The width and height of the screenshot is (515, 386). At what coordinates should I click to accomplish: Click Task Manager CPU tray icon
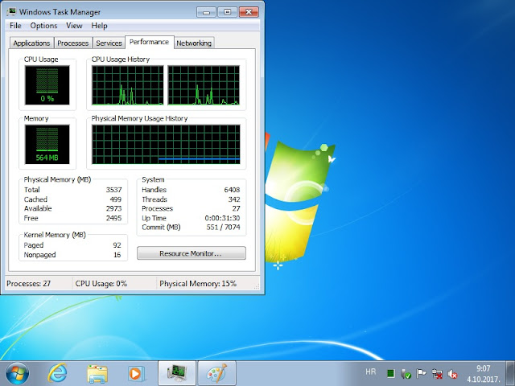[x=390, y=373]
